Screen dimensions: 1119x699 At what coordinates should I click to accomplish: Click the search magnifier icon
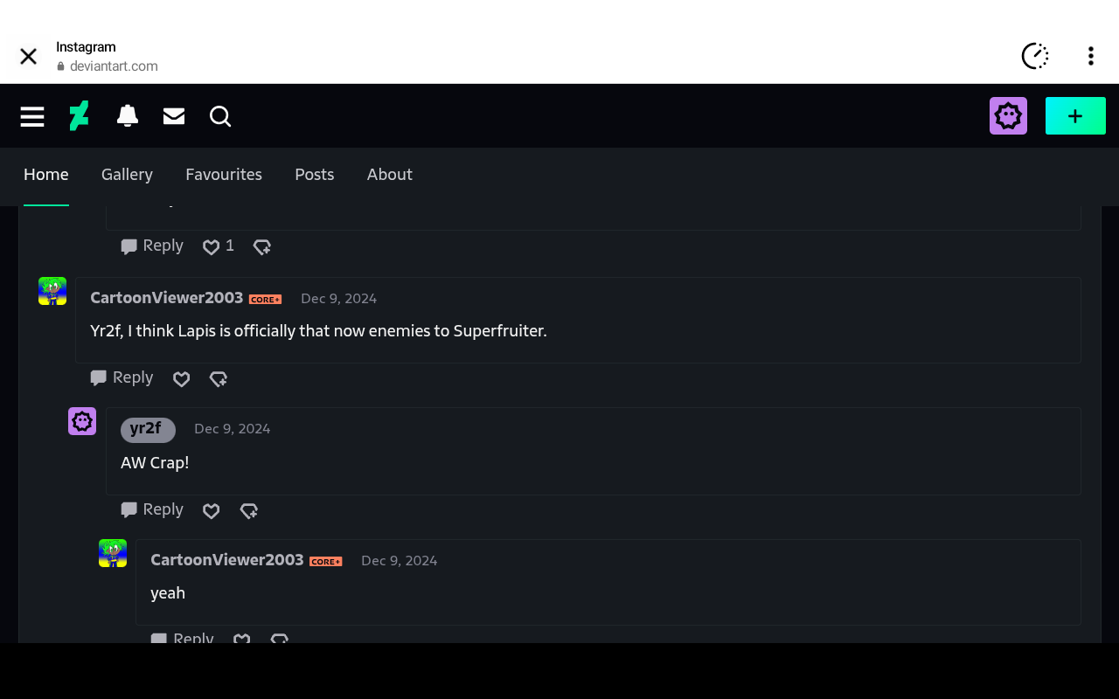[x=220, y=116]
